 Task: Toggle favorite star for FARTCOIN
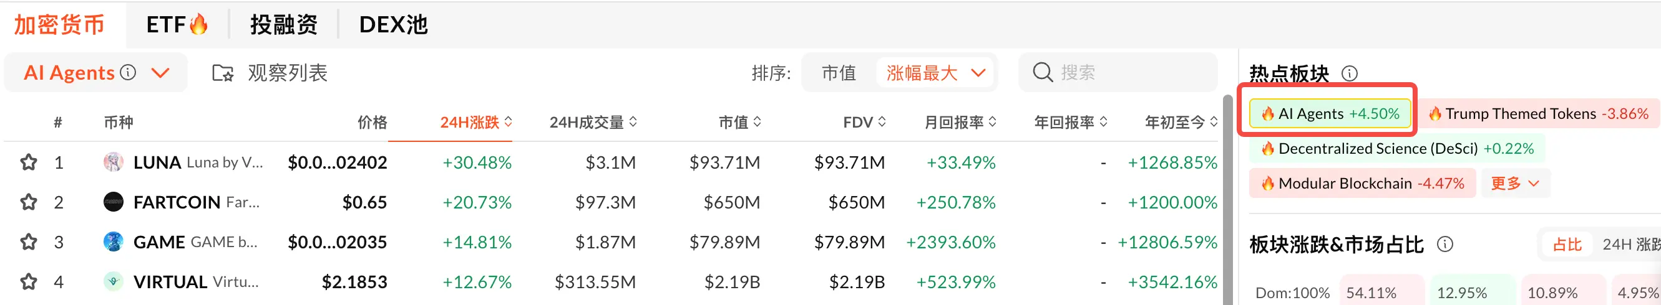[28, 202]
